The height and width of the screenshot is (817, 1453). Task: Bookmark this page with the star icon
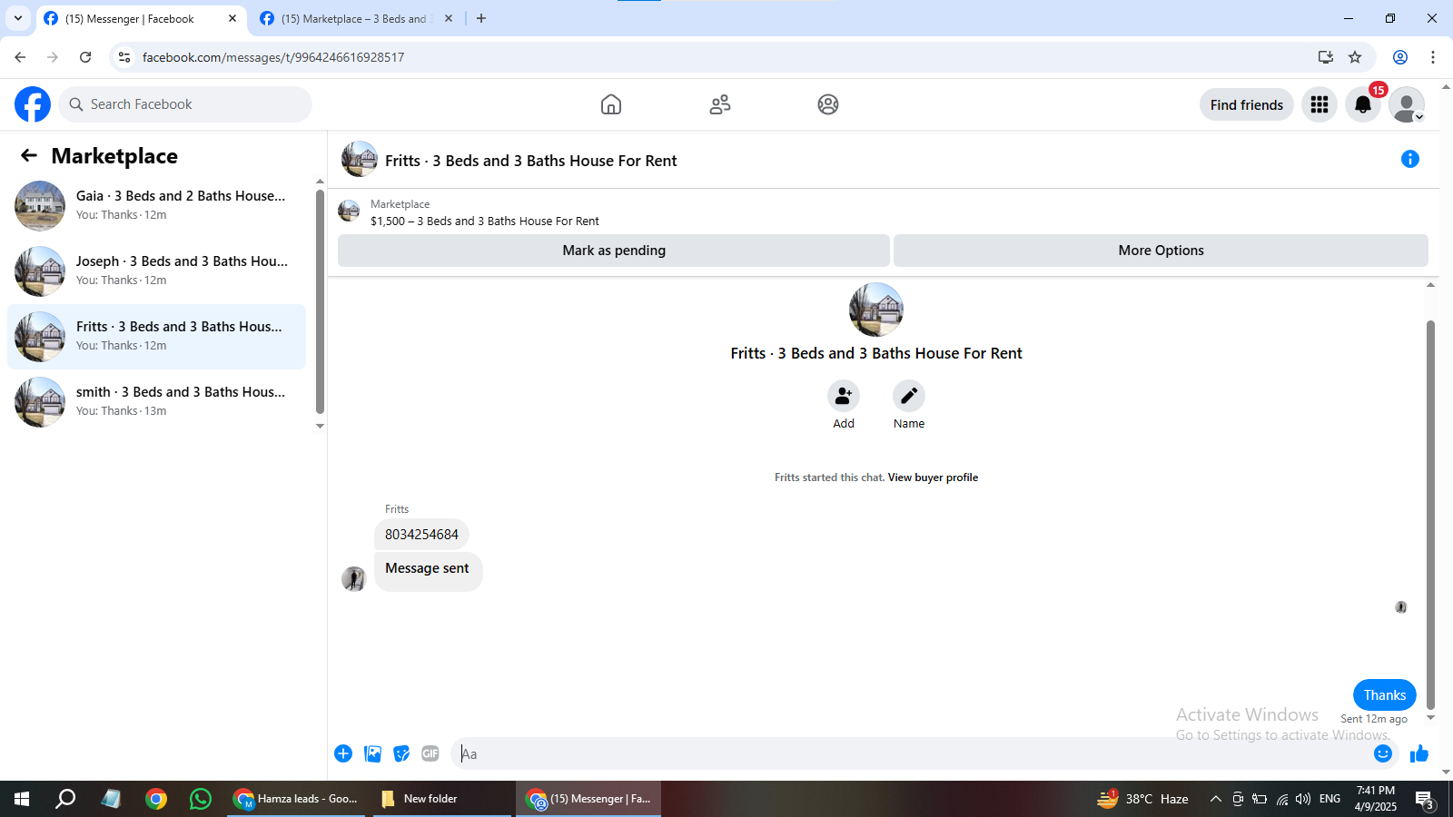[x=1355, y=57]
